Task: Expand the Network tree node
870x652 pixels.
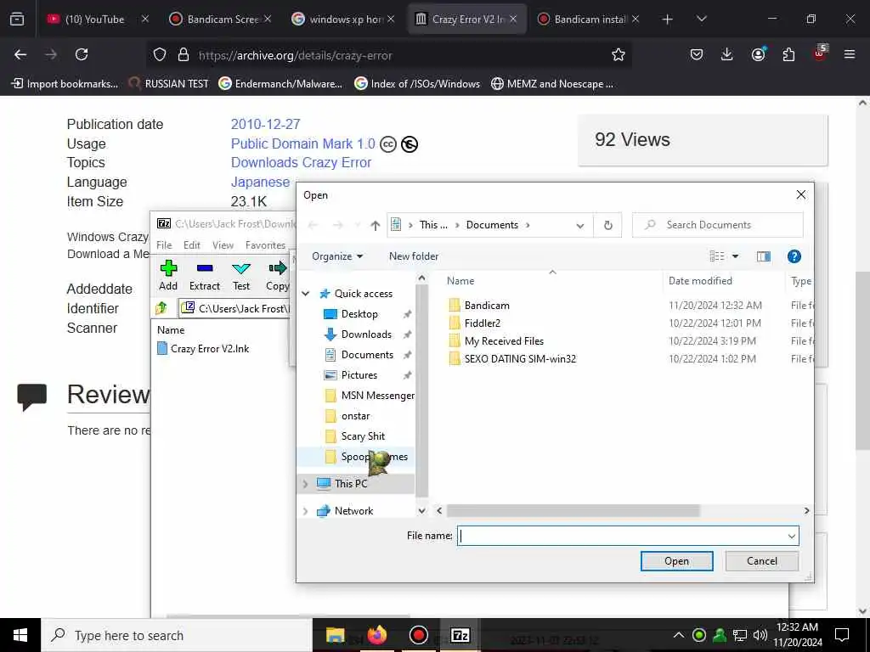Action: pos(305,510)
